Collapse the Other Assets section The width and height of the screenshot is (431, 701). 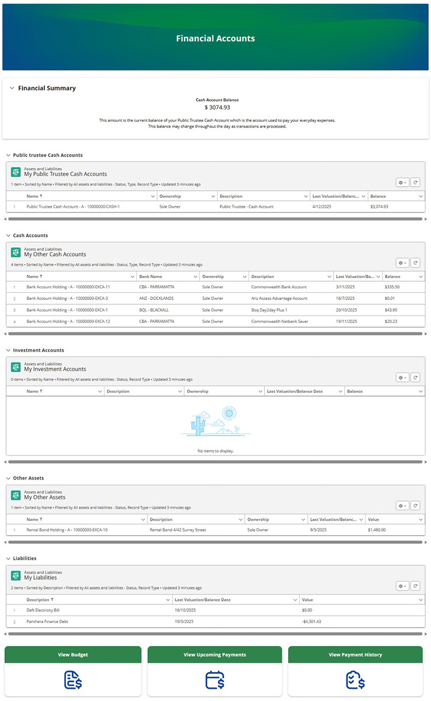(8, 479)
